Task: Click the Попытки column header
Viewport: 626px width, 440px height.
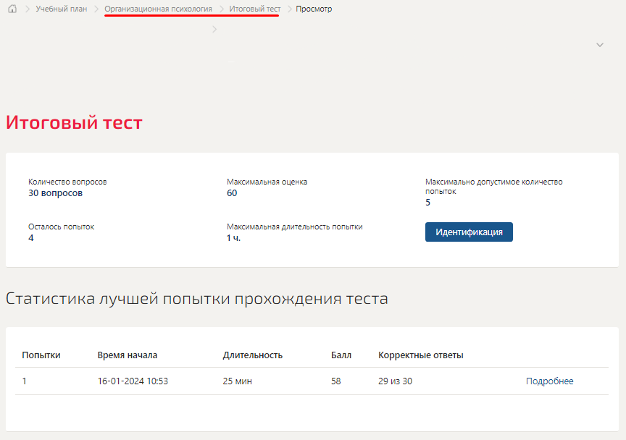Action: tap(41, 355)
